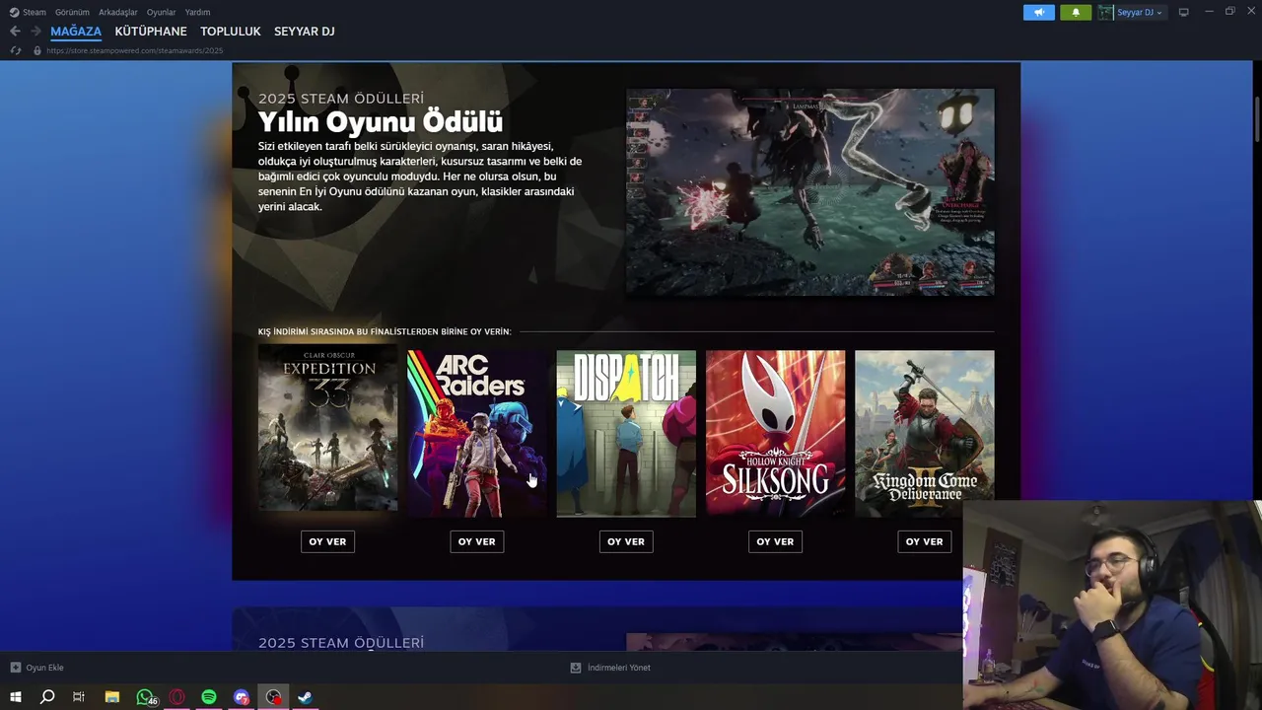Vote for Clair Obscur Expedition 33
Image resolution: width=1262 pixels, height=710 pixels.
pyautogui.click(x=327, y=541)
